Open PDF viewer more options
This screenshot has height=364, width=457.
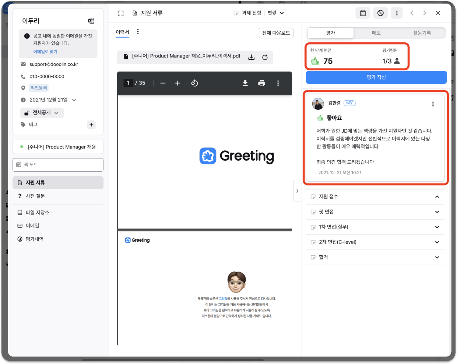(x=278, y=83)
